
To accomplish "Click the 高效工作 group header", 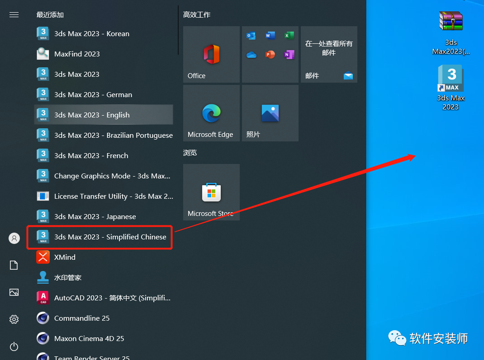I will coord(197,15).
